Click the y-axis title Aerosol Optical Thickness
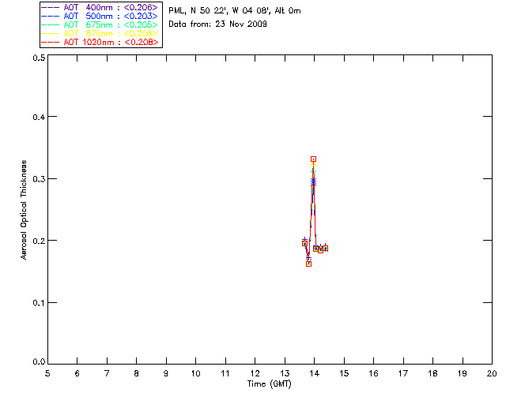 click(x=24, y=210)
